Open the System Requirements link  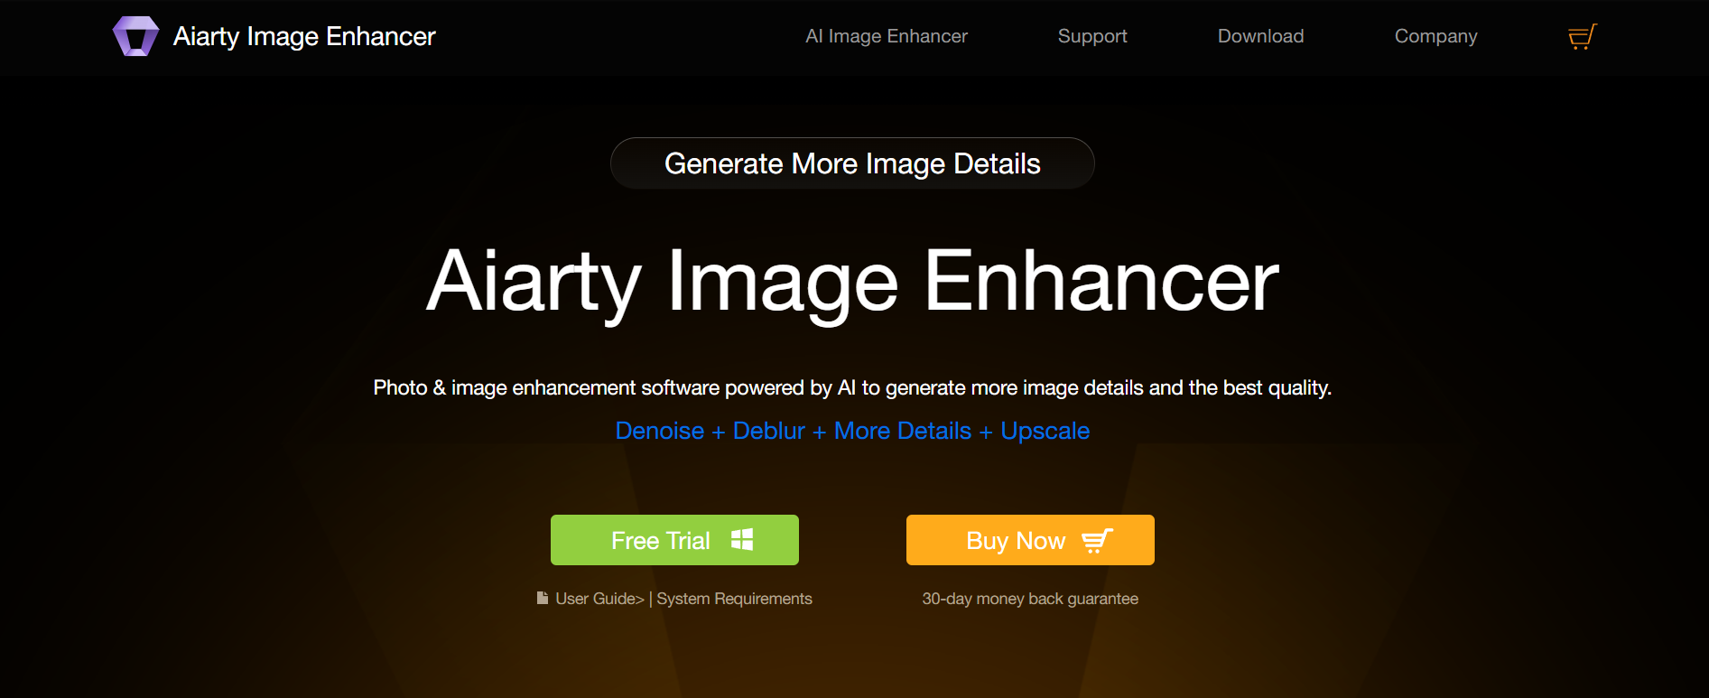click(x=734, y=599)
